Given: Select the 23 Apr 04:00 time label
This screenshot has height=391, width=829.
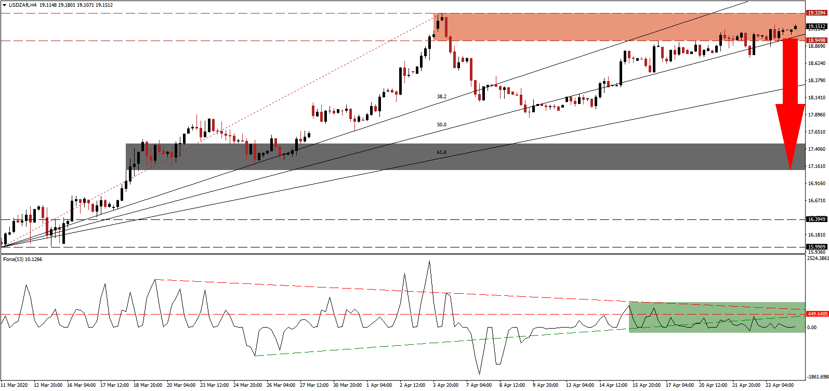Looking at the screenshot, I should coord(781,385).
